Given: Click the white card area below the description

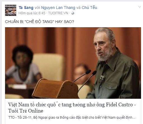Looking at the screenshot, I should [x=73, y=122].
